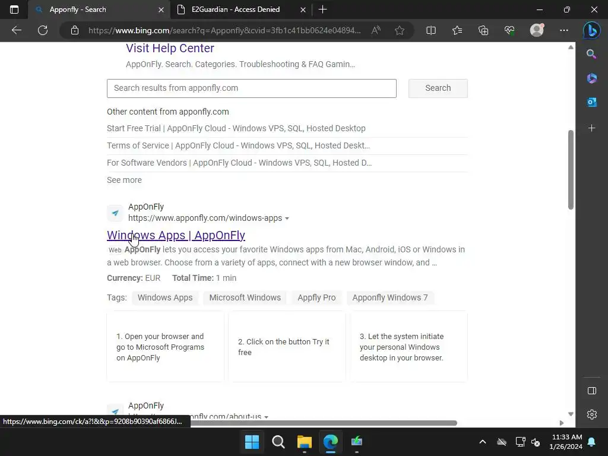This screenshot has width=608, height=456.
Task: Open Microsoft 365 sidebar app
Action: pos(591,78)
